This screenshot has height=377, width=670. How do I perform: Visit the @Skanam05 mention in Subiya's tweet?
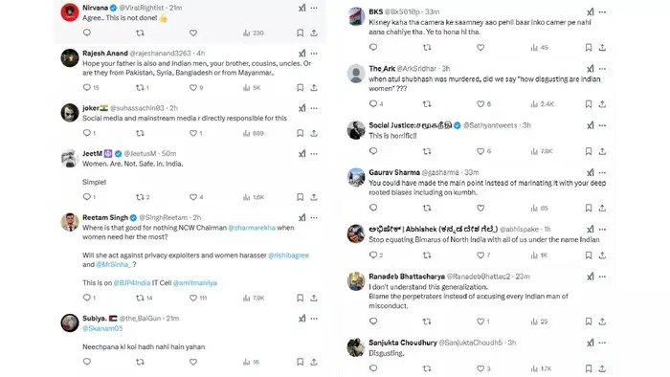pos(102,328)
